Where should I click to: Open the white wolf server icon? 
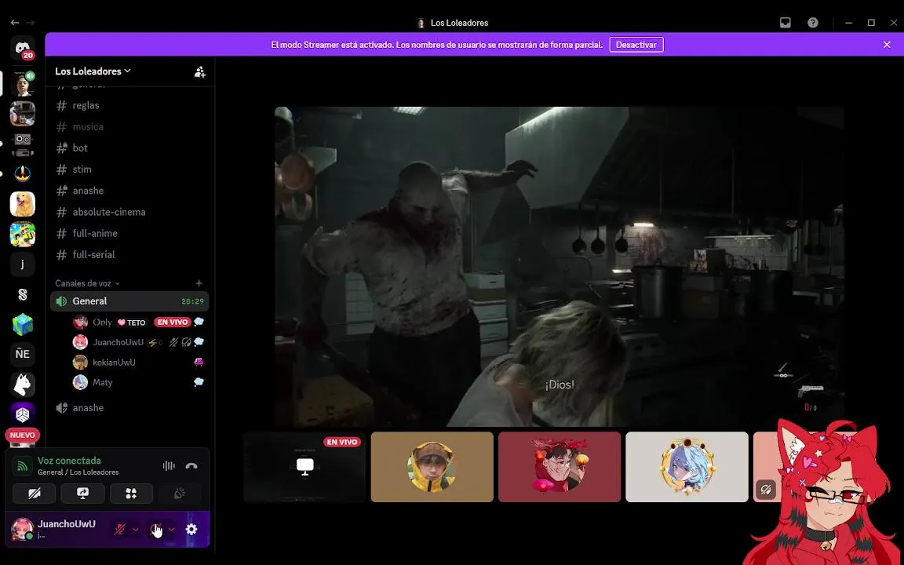[x=23, y=385]
